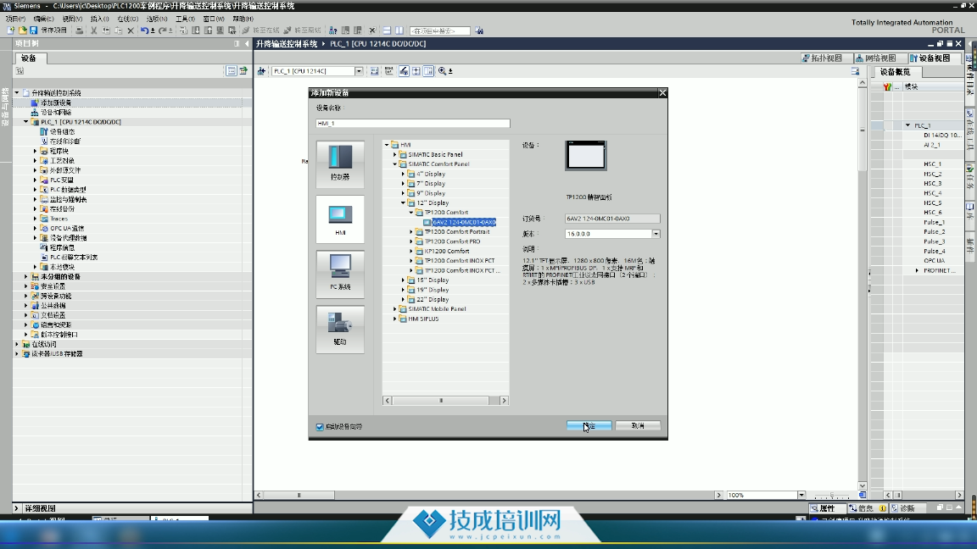
Task: Click the 取消 cancel button
Action: [x=638, y=426]
